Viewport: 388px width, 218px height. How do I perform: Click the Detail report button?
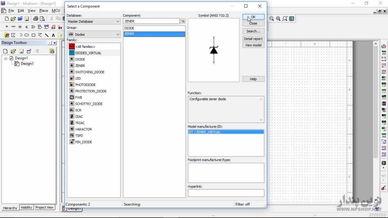(x=253, y=39)
